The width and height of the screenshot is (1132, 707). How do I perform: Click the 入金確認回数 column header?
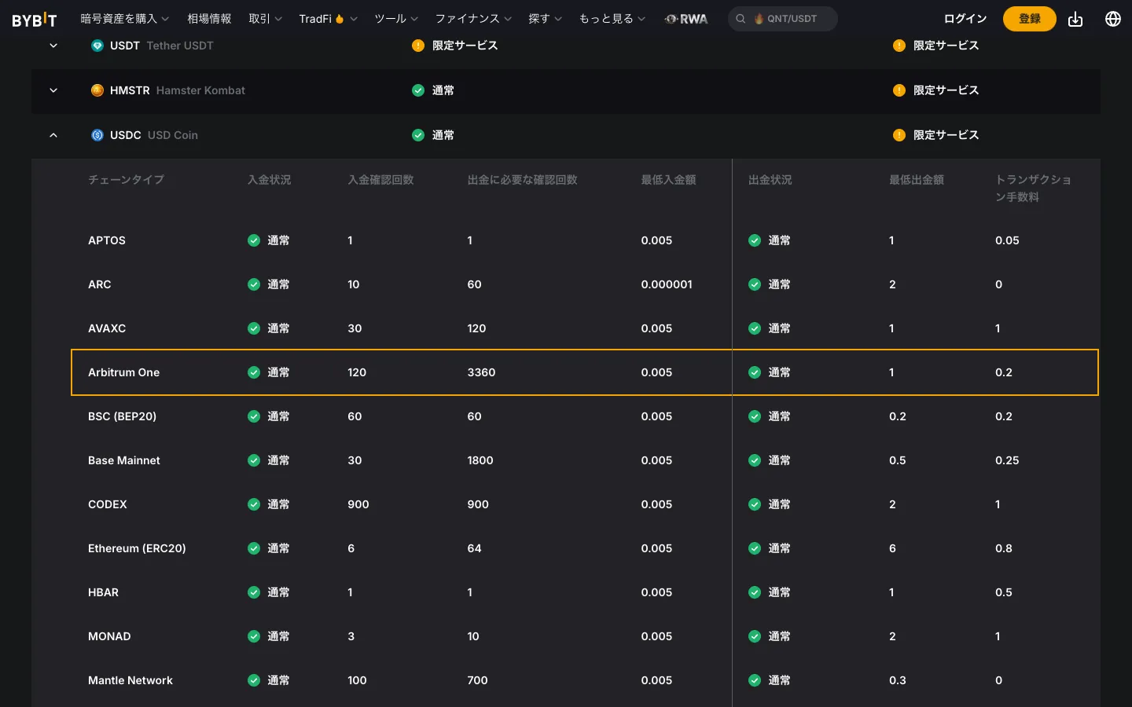(x=380, y=180)
